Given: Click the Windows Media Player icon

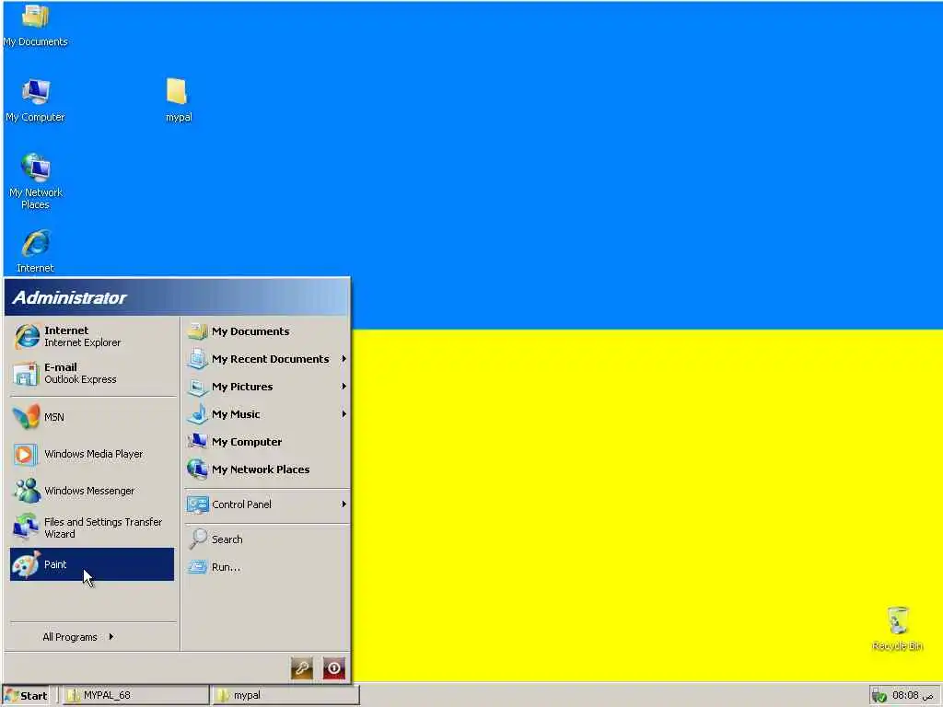Looking at the screenshot, I should [25, 454].
